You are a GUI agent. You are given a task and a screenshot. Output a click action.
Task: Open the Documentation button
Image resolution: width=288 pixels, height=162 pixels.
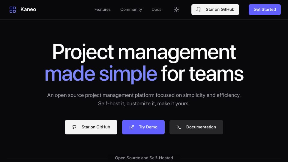pos(196,127)
